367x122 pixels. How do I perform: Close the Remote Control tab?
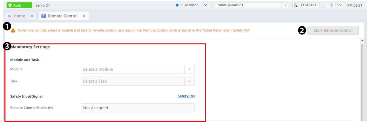84,16
